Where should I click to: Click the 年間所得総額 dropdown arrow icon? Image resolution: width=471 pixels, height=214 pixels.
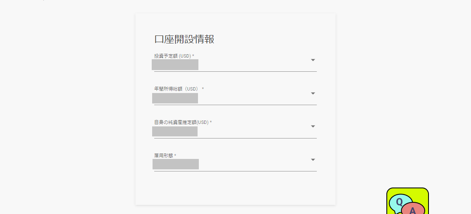tap(313, 93)
